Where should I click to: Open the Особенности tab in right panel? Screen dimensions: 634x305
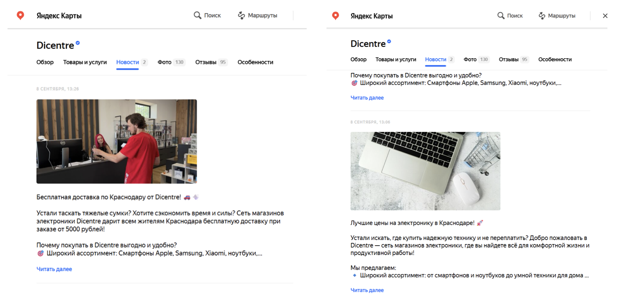coord(555,59)
